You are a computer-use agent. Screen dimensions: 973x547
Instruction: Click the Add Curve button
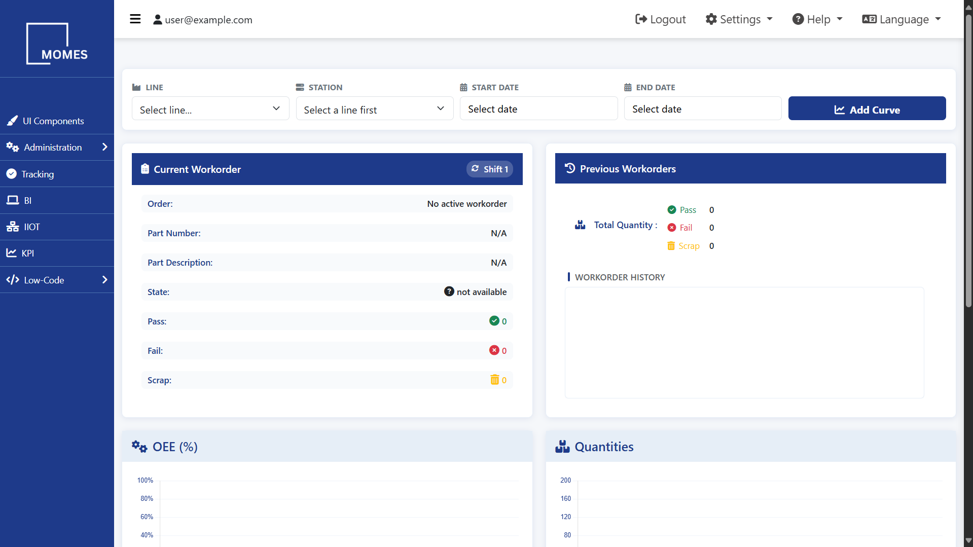pos(867,108)
